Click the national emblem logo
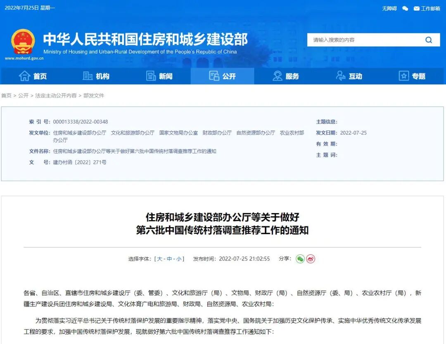446x344 pixels. pos(23,42)
